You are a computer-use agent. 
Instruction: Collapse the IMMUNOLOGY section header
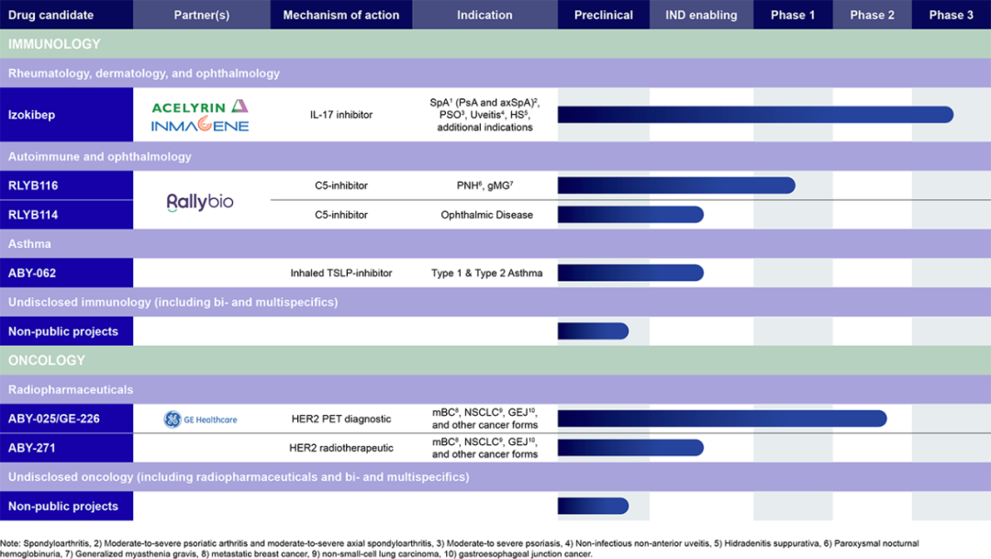[55, 44]
